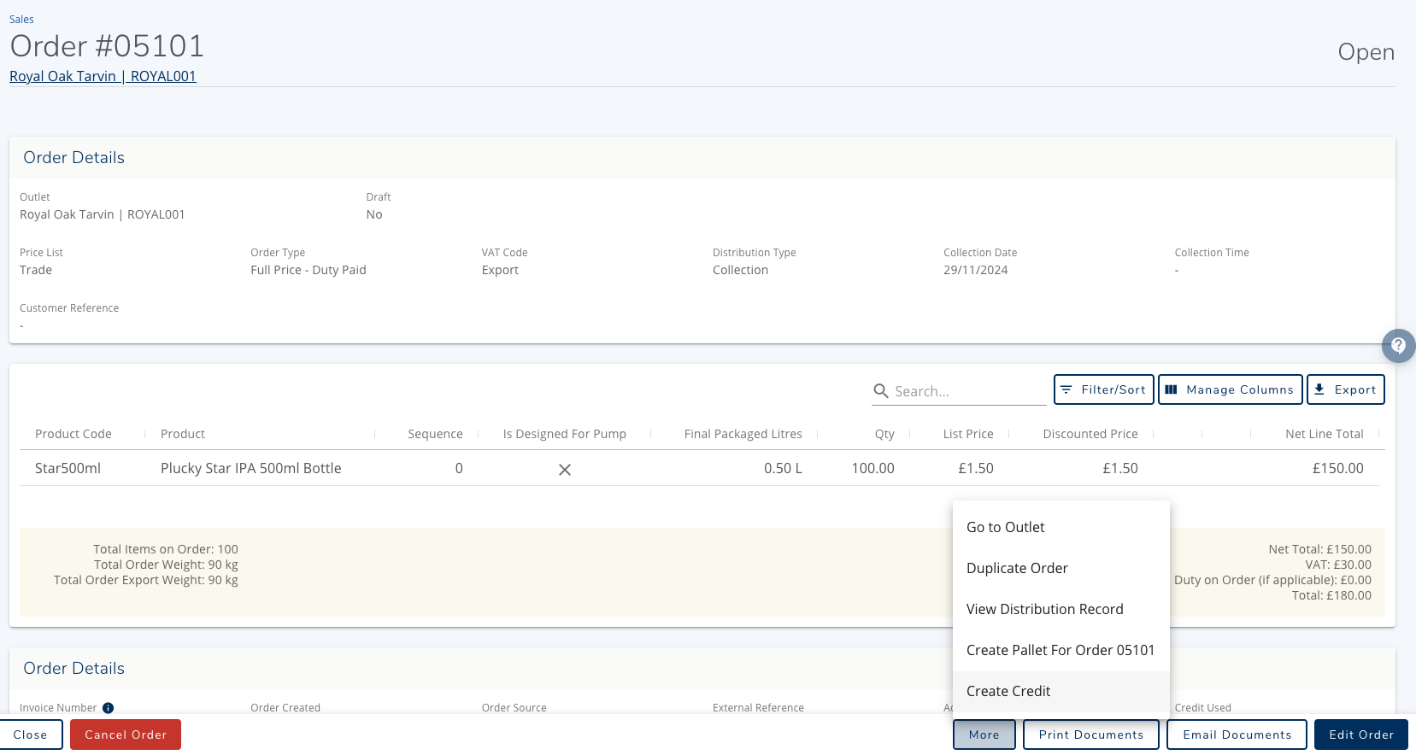Click the search magnifier icon
Image resolution: width=1416 pixels, height=755 pixels.
point(881,391)
